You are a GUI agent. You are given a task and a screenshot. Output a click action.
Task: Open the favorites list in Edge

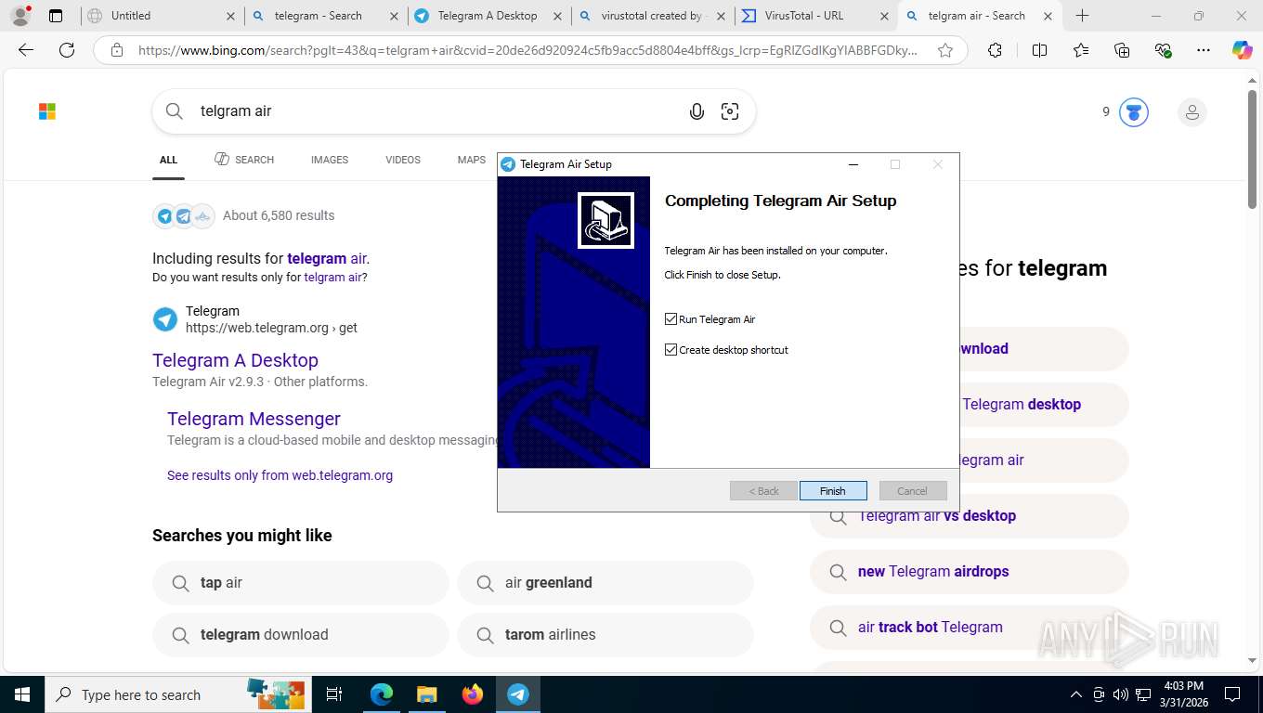[x=1081, y=50]
